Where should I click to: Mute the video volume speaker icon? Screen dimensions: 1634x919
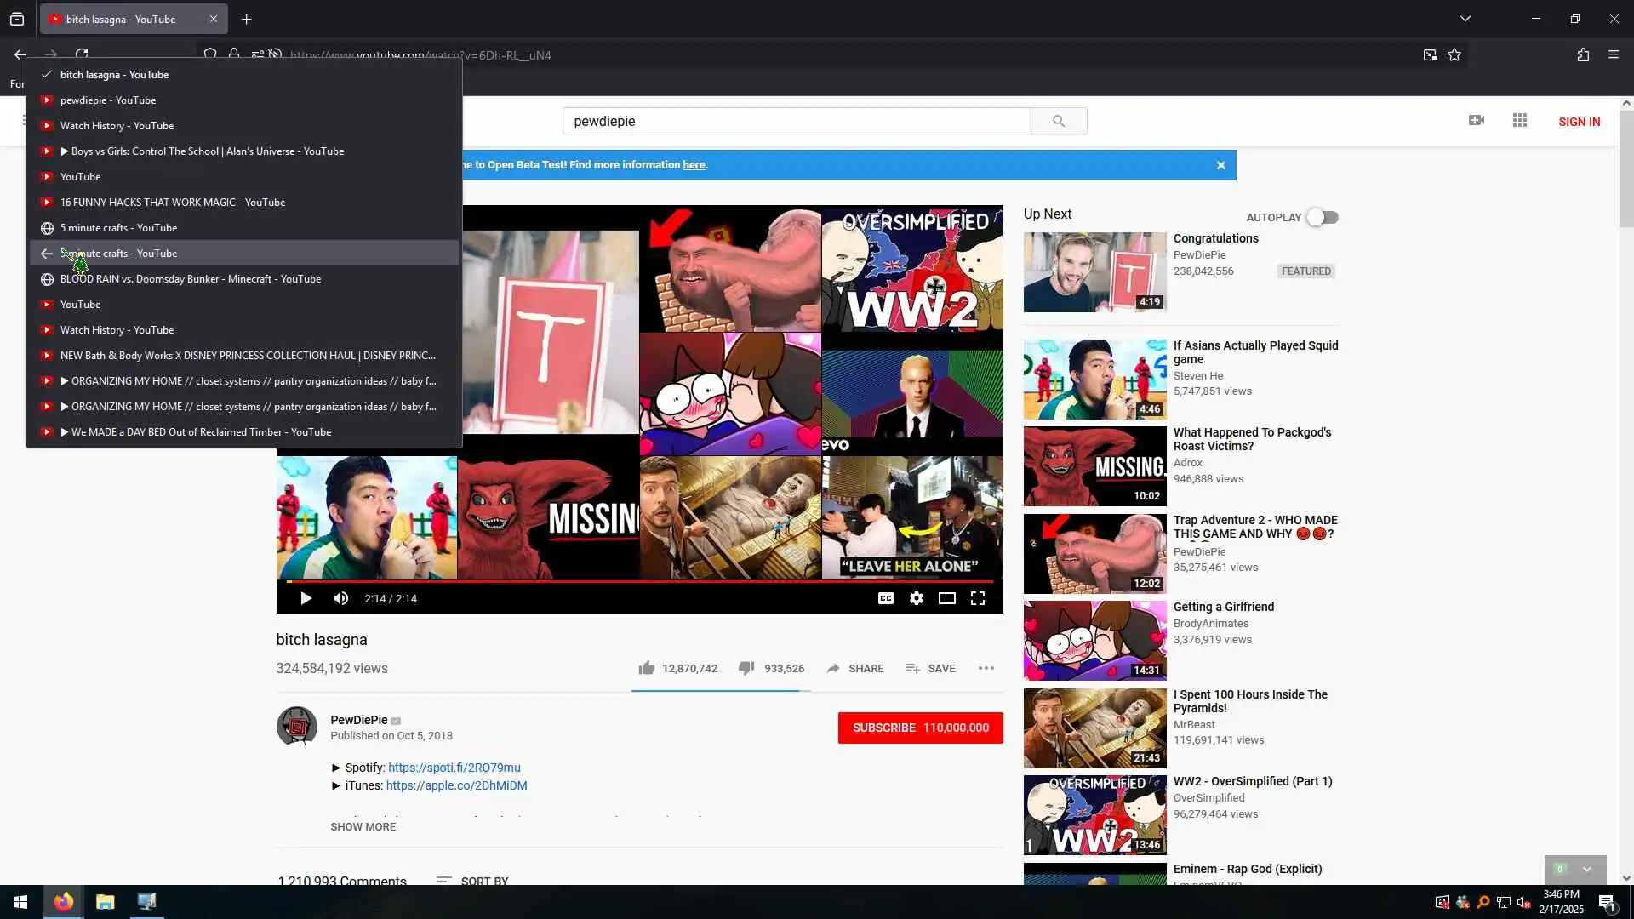341,598
